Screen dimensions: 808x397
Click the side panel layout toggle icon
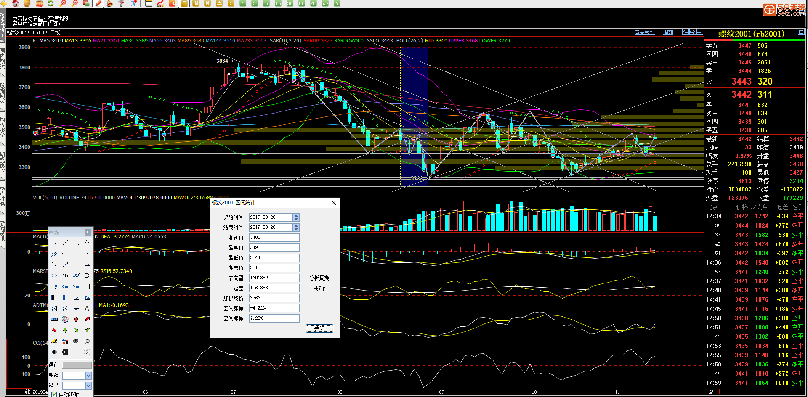700,32
